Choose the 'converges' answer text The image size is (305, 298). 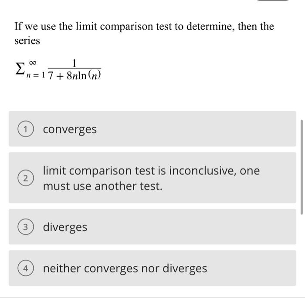tap(70, 129)
